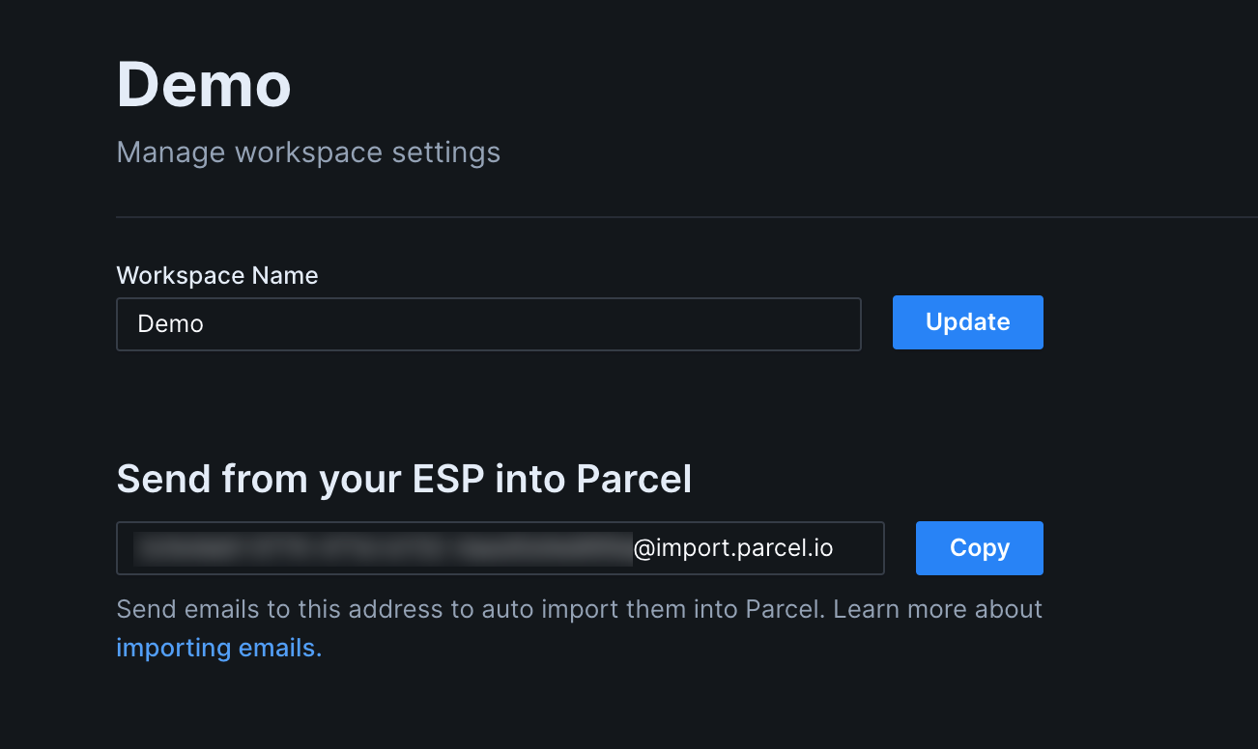The height and width of the screenshot is (749, 1258).
Task: Select the Demo page heading
Action: [204, 84]
